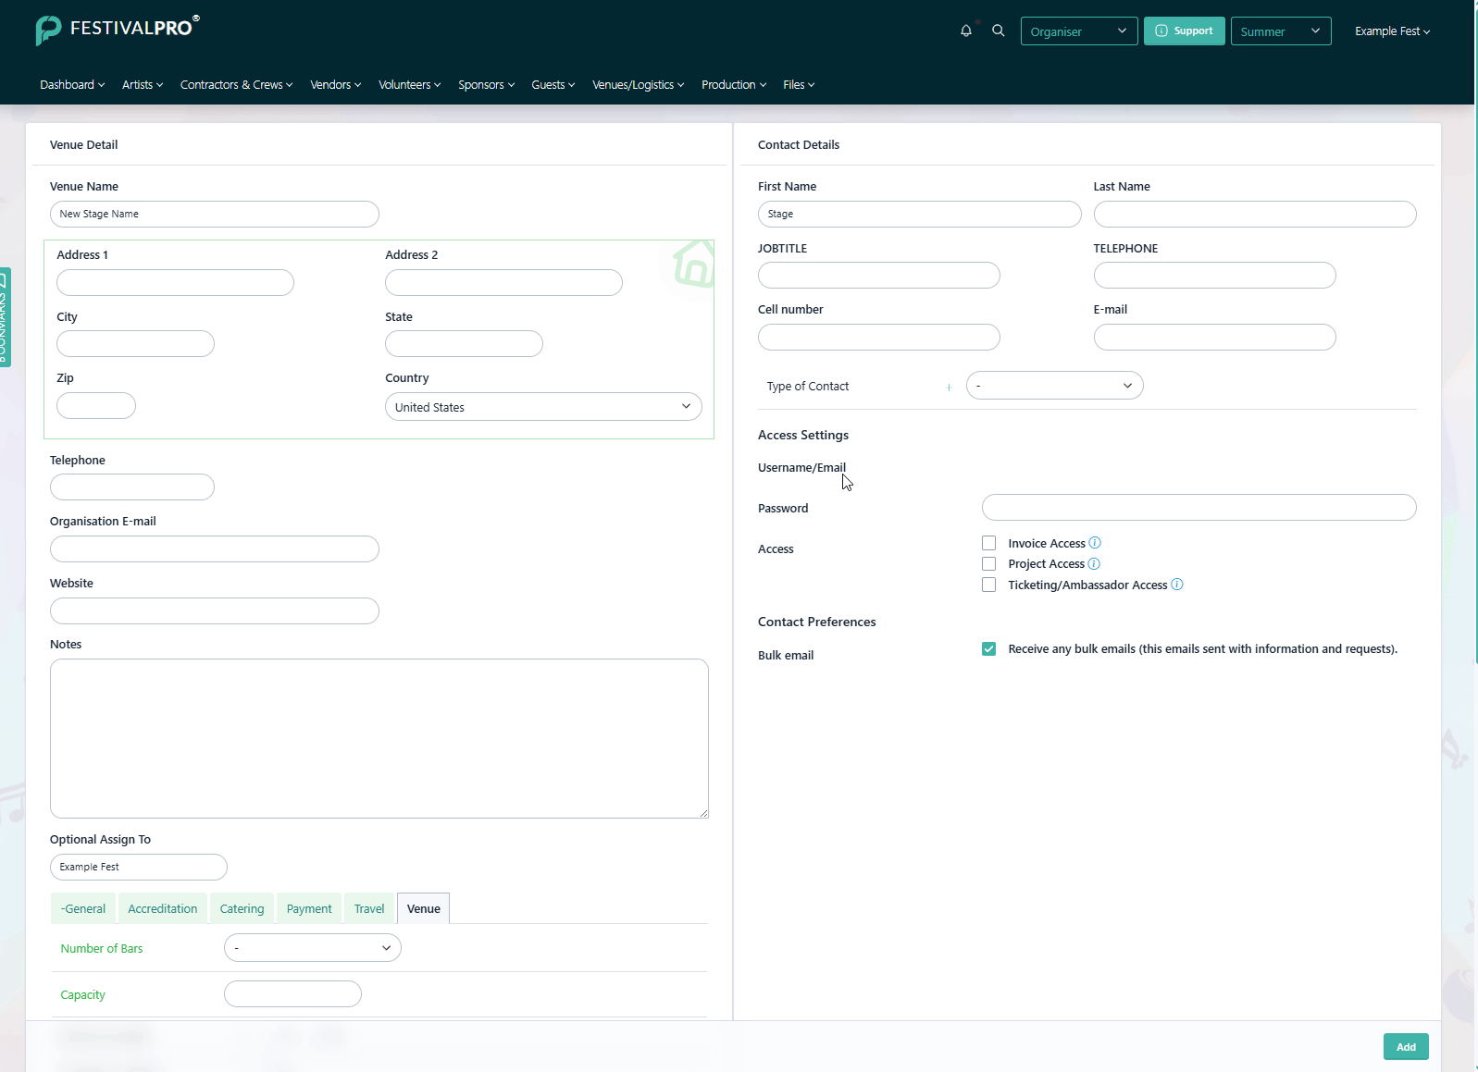This screenshot has width=1478, height=1072.
Task: Switch to the Accreditation tab
Action: (163, 909)
